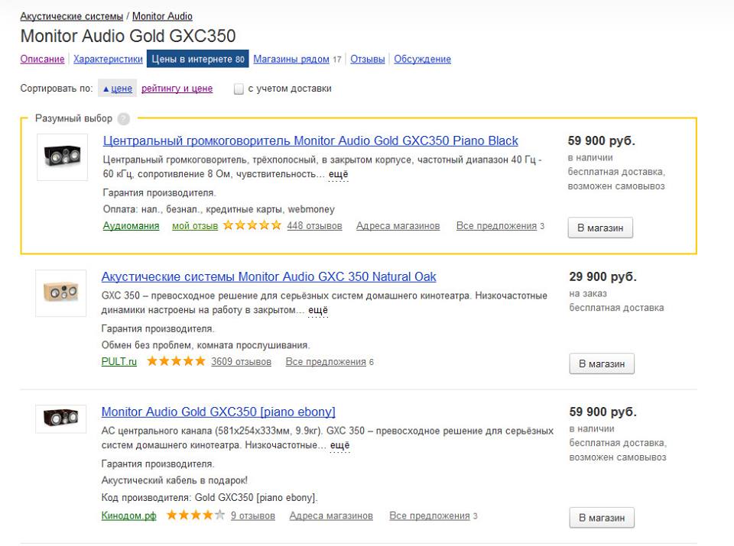Click В магазин button for Аудиомания offer
Screen dimensions: 734x546
tap(600, 228)
